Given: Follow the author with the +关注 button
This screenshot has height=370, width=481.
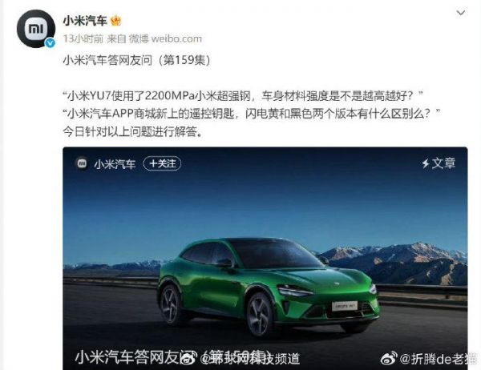Looking at the screenshot, I should click(162, 163).
